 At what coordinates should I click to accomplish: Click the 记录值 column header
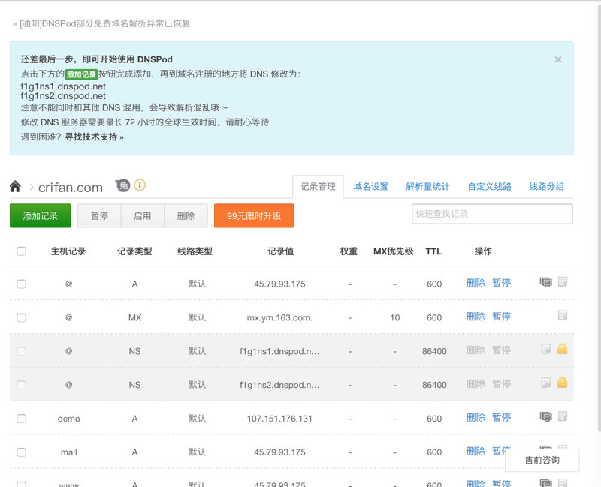(x=280, y=251)
